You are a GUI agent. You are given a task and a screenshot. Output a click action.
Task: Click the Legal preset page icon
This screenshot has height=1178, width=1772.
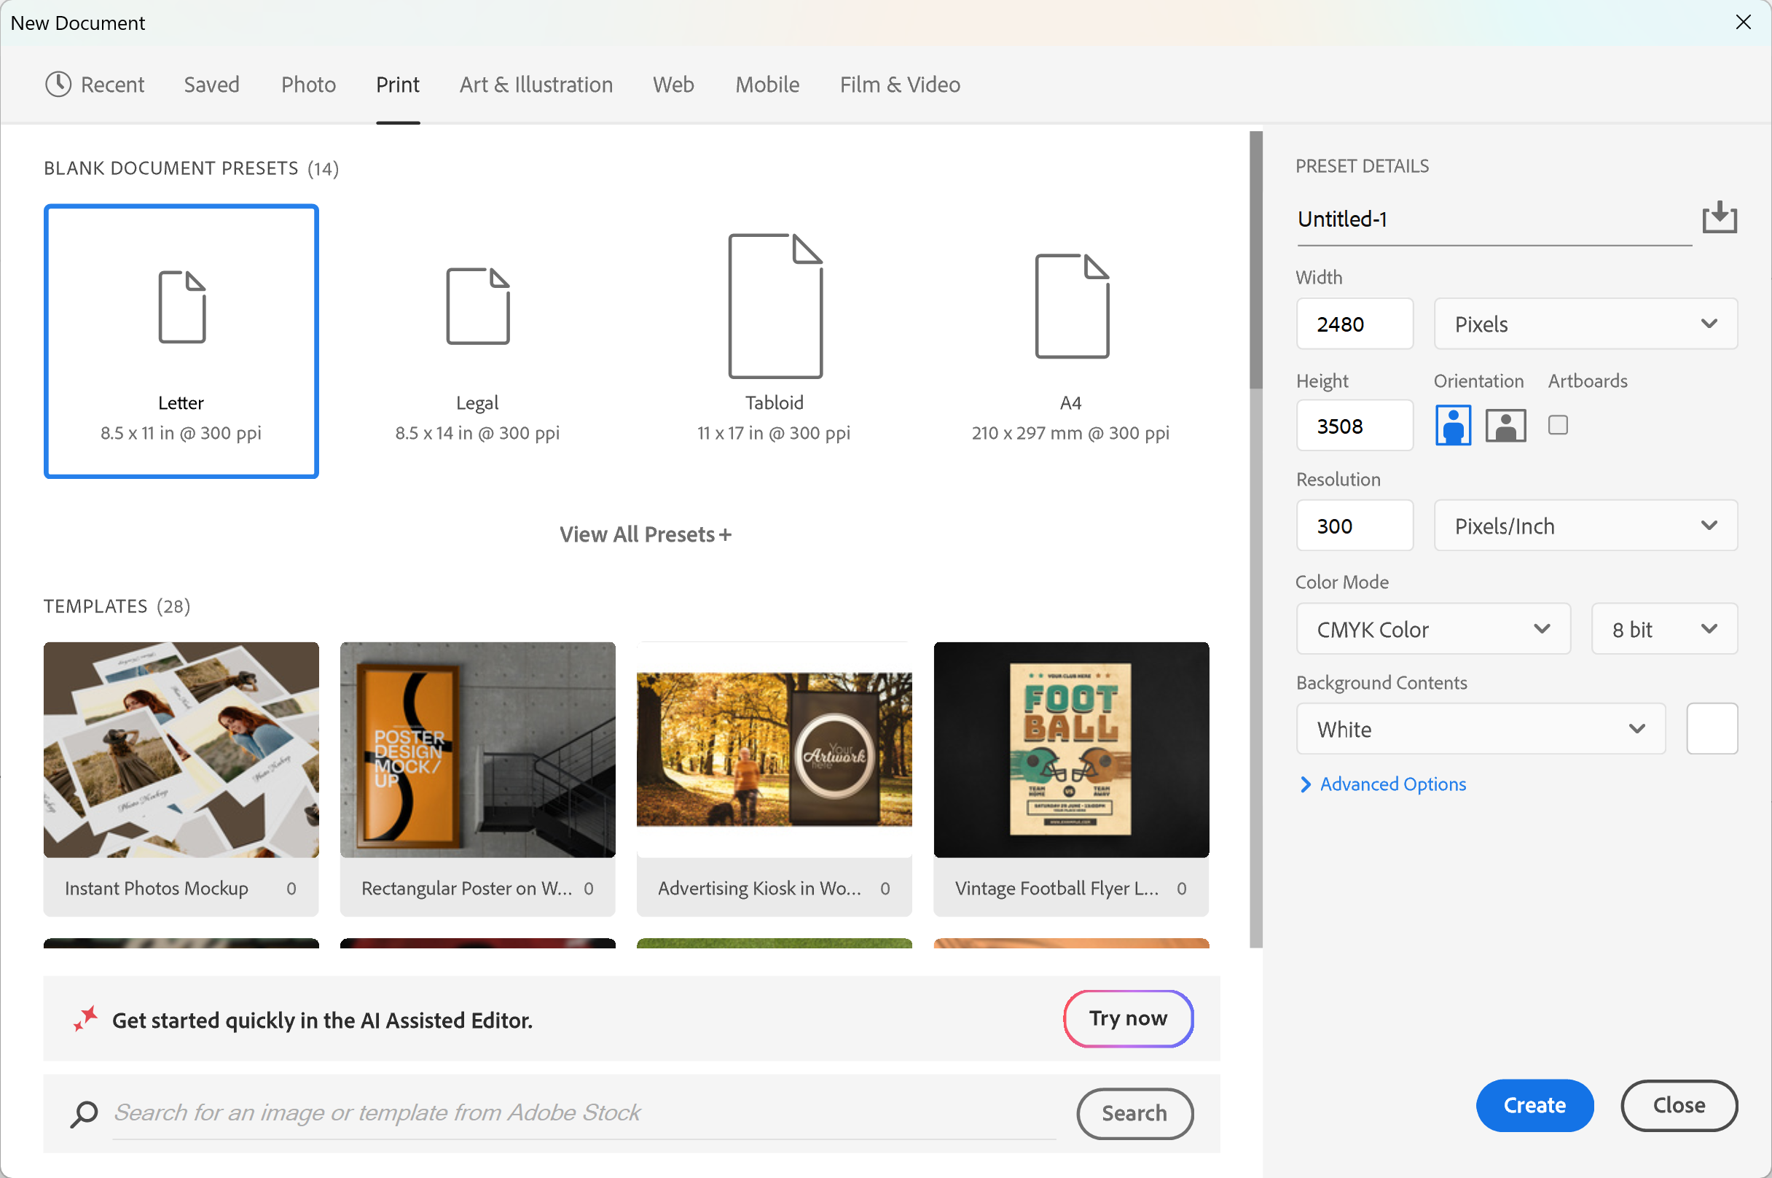click(x=477, y=305)
